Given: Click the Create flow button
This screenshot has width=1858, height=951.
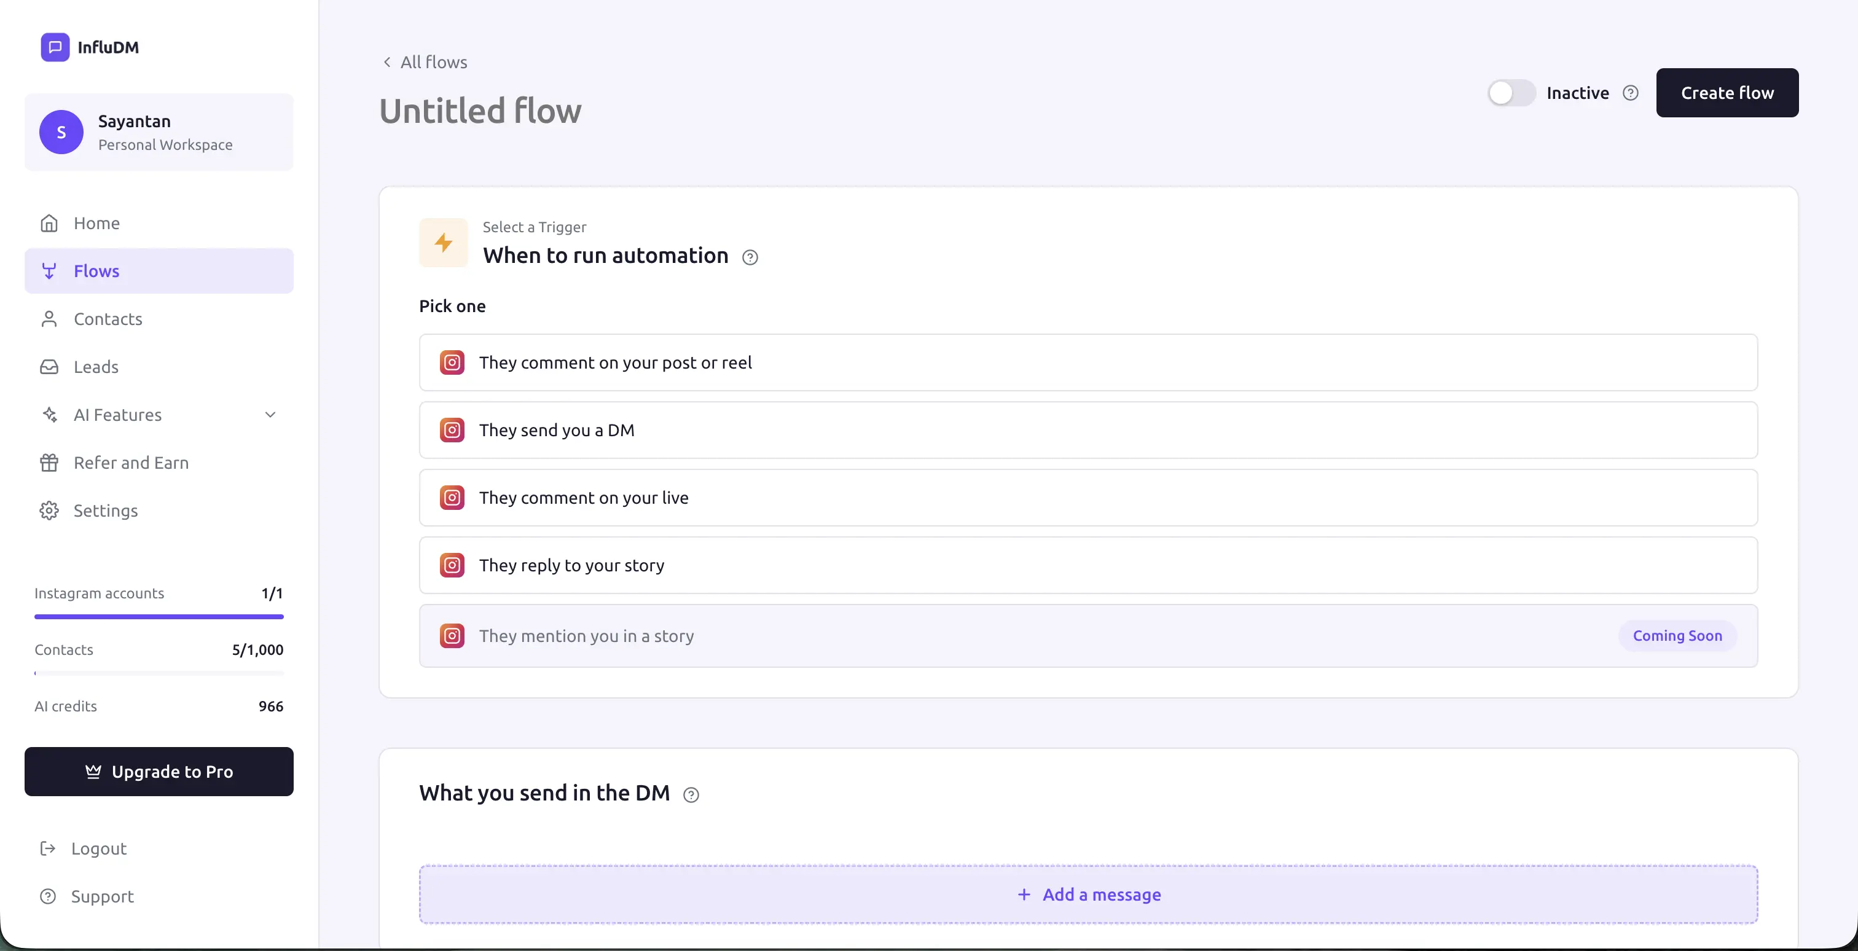Looking at the screenshot, I should pos(1727,93).
